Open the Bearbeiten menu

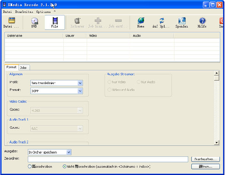(24, 12)
